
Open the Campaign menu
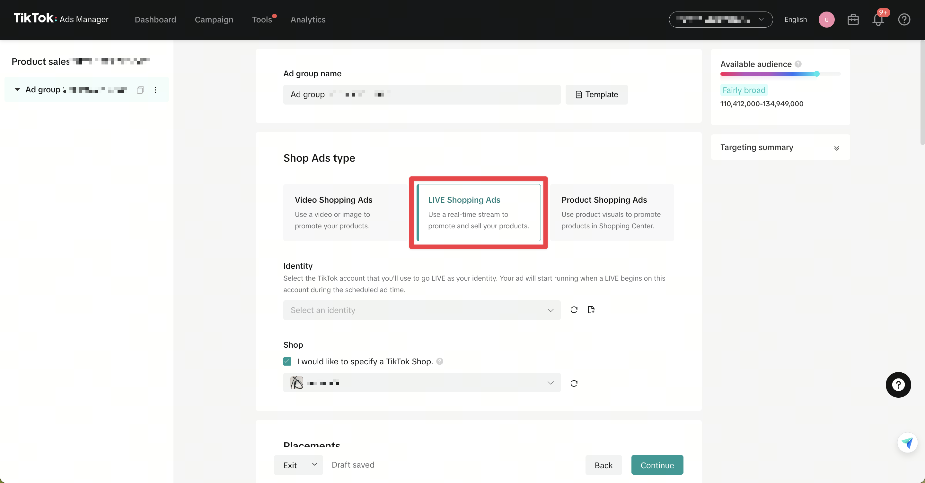(x=214, y=20)
